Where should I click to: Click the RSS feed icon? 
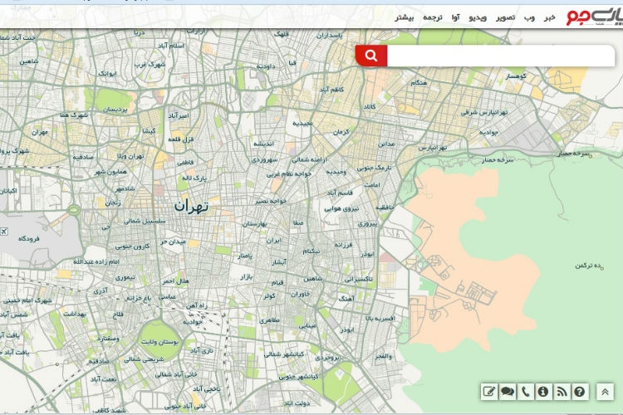pyautogui.click(x=562, y=392)
